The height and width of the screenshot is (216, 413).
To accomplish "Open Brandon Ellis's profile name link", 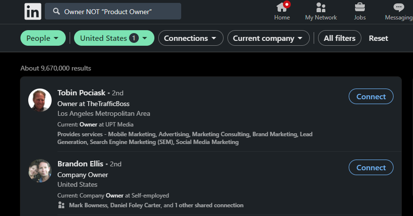I will point(80,163).
